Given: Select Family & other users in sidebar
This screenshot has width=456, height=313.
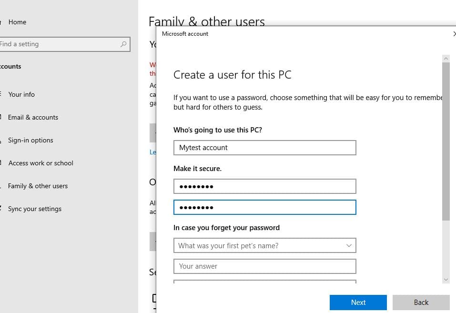Looking at the screenshot, I should pyautogui.click(x=38, y=186).
